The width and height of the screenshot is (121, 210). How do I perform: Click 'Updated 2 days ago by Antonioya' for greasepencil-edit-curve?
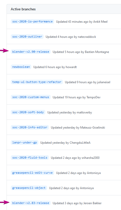pos(78,173)
